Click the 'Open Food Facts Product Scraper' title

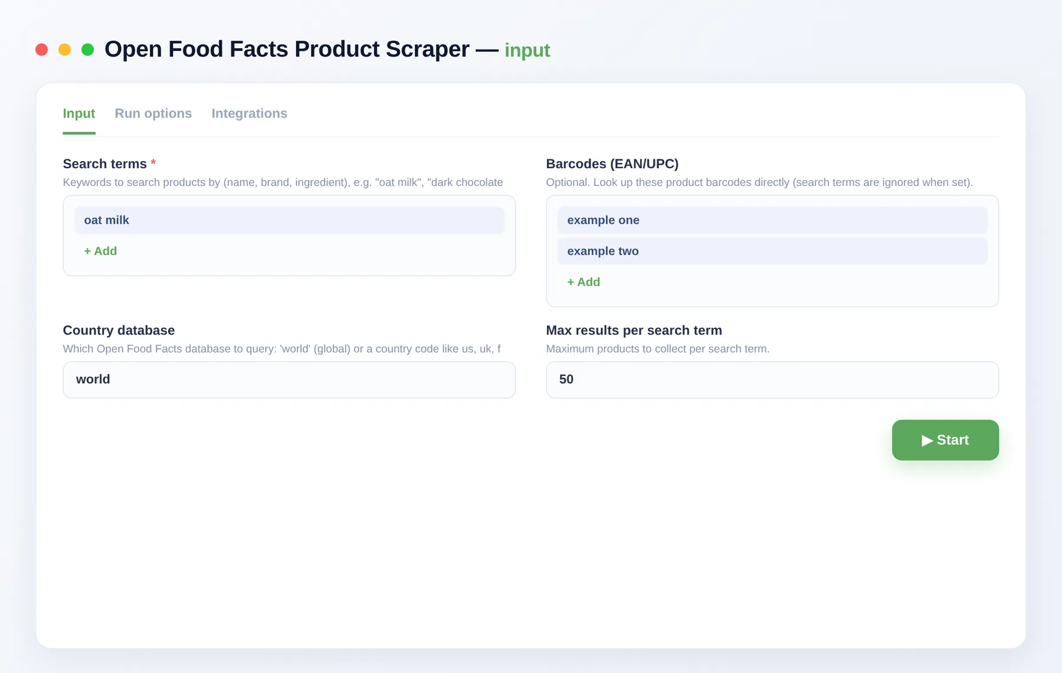tap(287, 49)
